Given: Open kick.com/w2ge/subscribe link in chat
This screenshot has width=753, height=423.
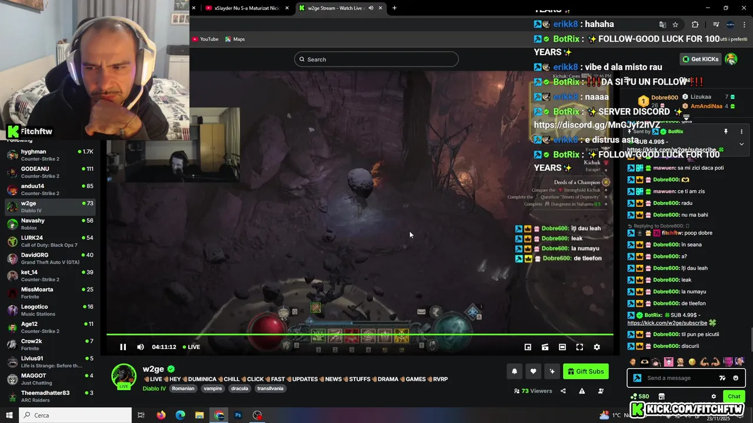Looking at the screenshot, I should click(x=667, y=323).
